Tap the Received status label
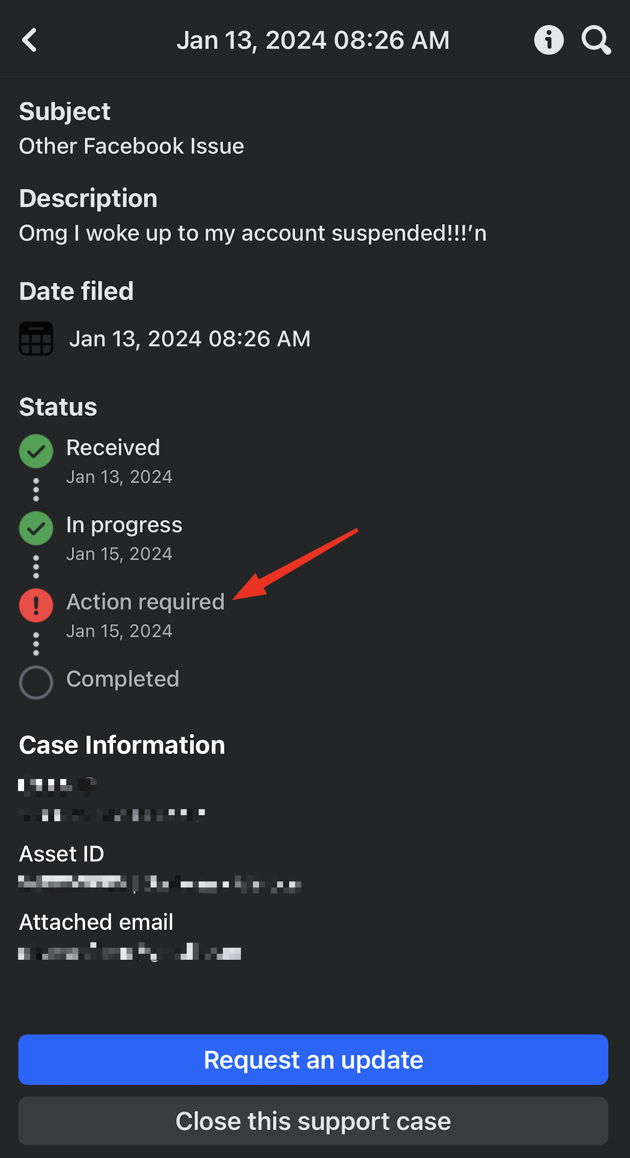Image resolution: width=630 pixels, height=1158 pixels. [x=113, y=448]
